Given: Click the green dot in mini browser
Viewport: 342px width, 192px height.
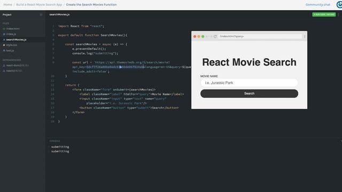Looking at the screenshot, I should (203, 37).
